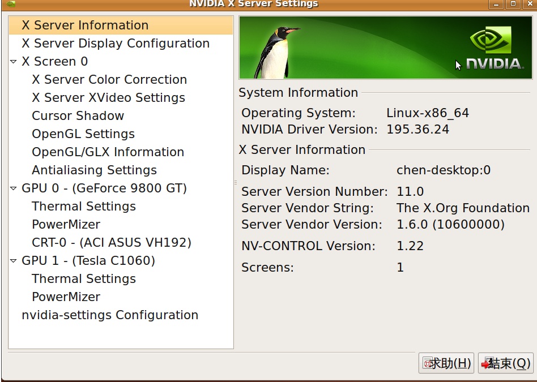Collapse the GPU 0 tree node
This screenshot has height=382, width=537.
pos(14,188)
